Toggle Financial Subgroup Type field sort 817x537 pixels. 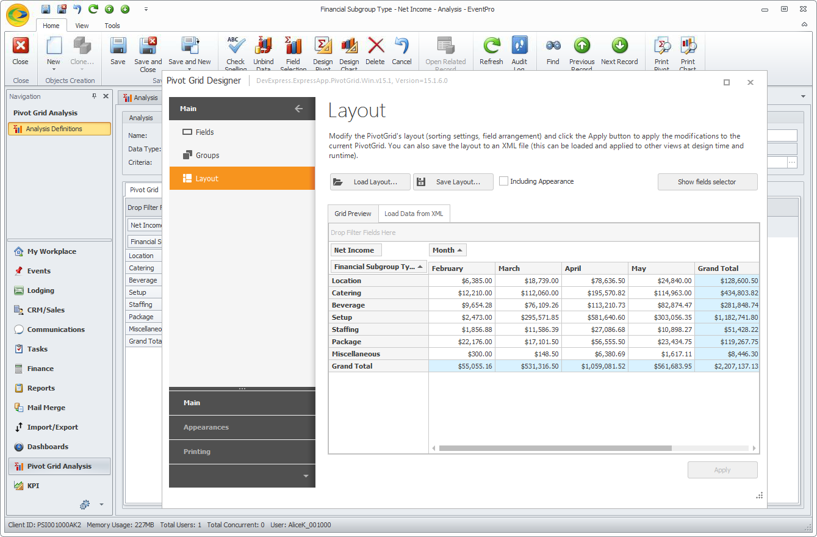tap(420, 267)
